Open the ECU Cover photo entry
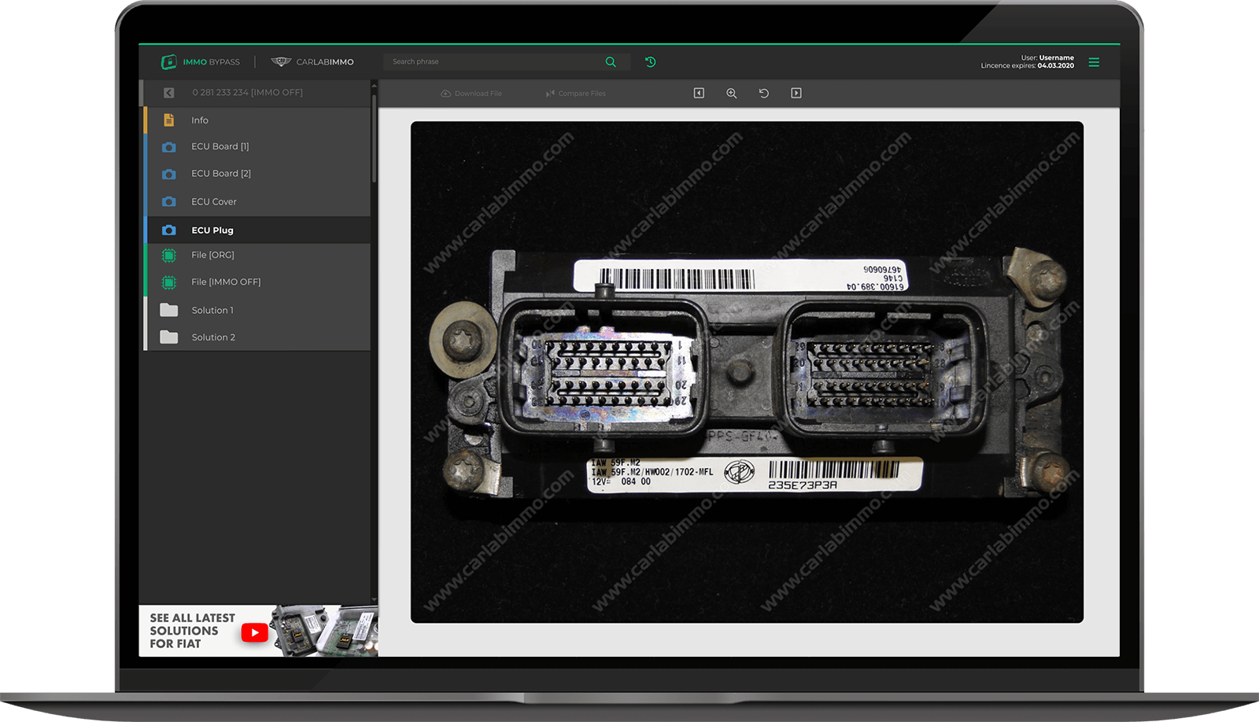The image size is (1259, 722). (257, 202)
